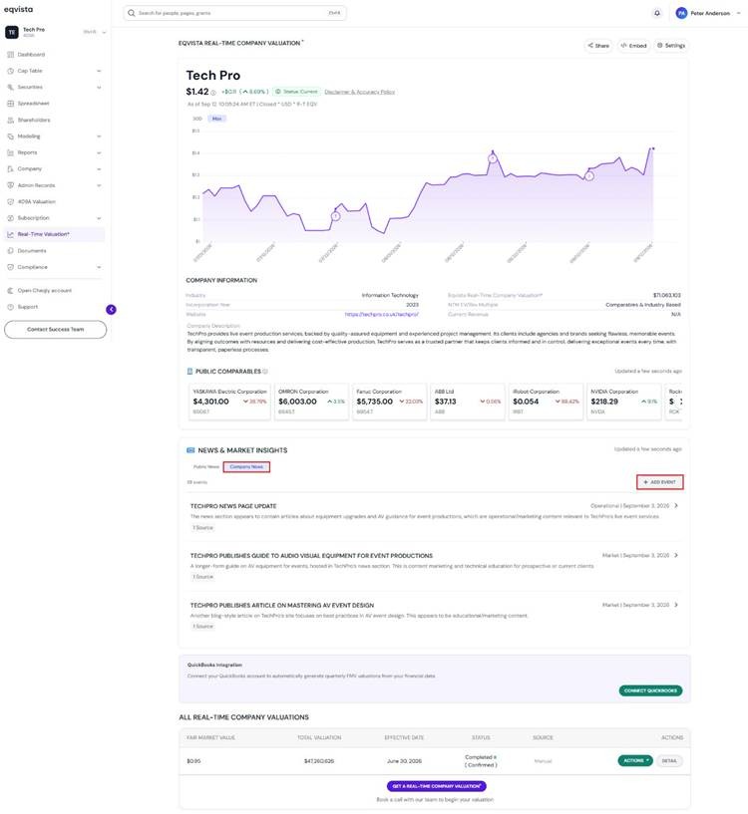Screen dimensions: 748x814
Task: Click the Detail button in valuations row
Action: pos(669,760)
